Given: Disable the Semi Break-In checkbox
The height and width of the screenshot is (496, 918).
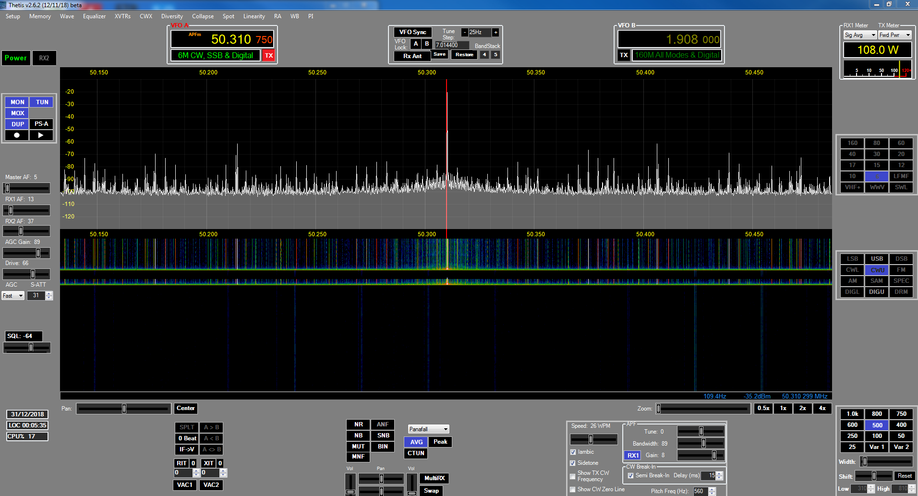Looking at the screenshot, I should (630, 476).
